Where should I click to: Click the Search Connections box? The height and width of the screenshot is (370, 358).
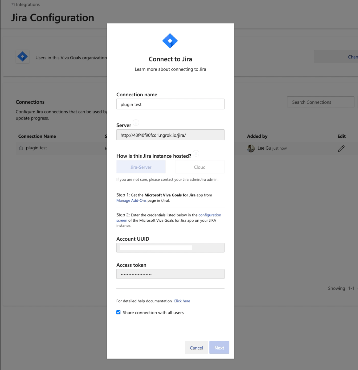321,102
